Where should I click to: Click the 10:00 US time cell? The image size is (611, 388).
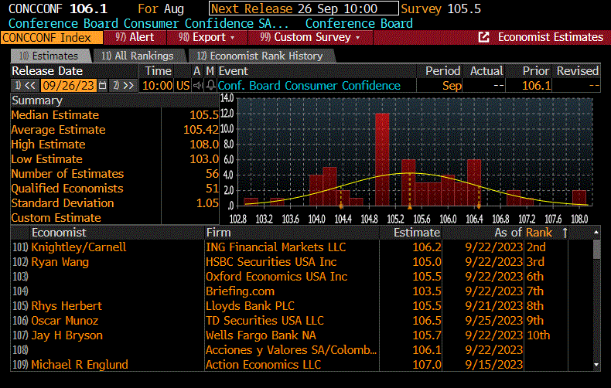[166, 85]
